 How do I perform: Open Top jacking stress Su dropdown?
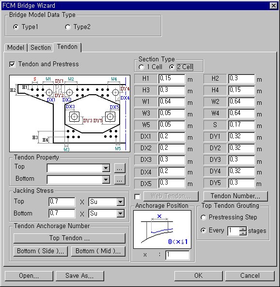(x=120, y=202)
